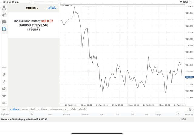Open the accounts profile icon

pyautogui.click(x=4, y=8)
